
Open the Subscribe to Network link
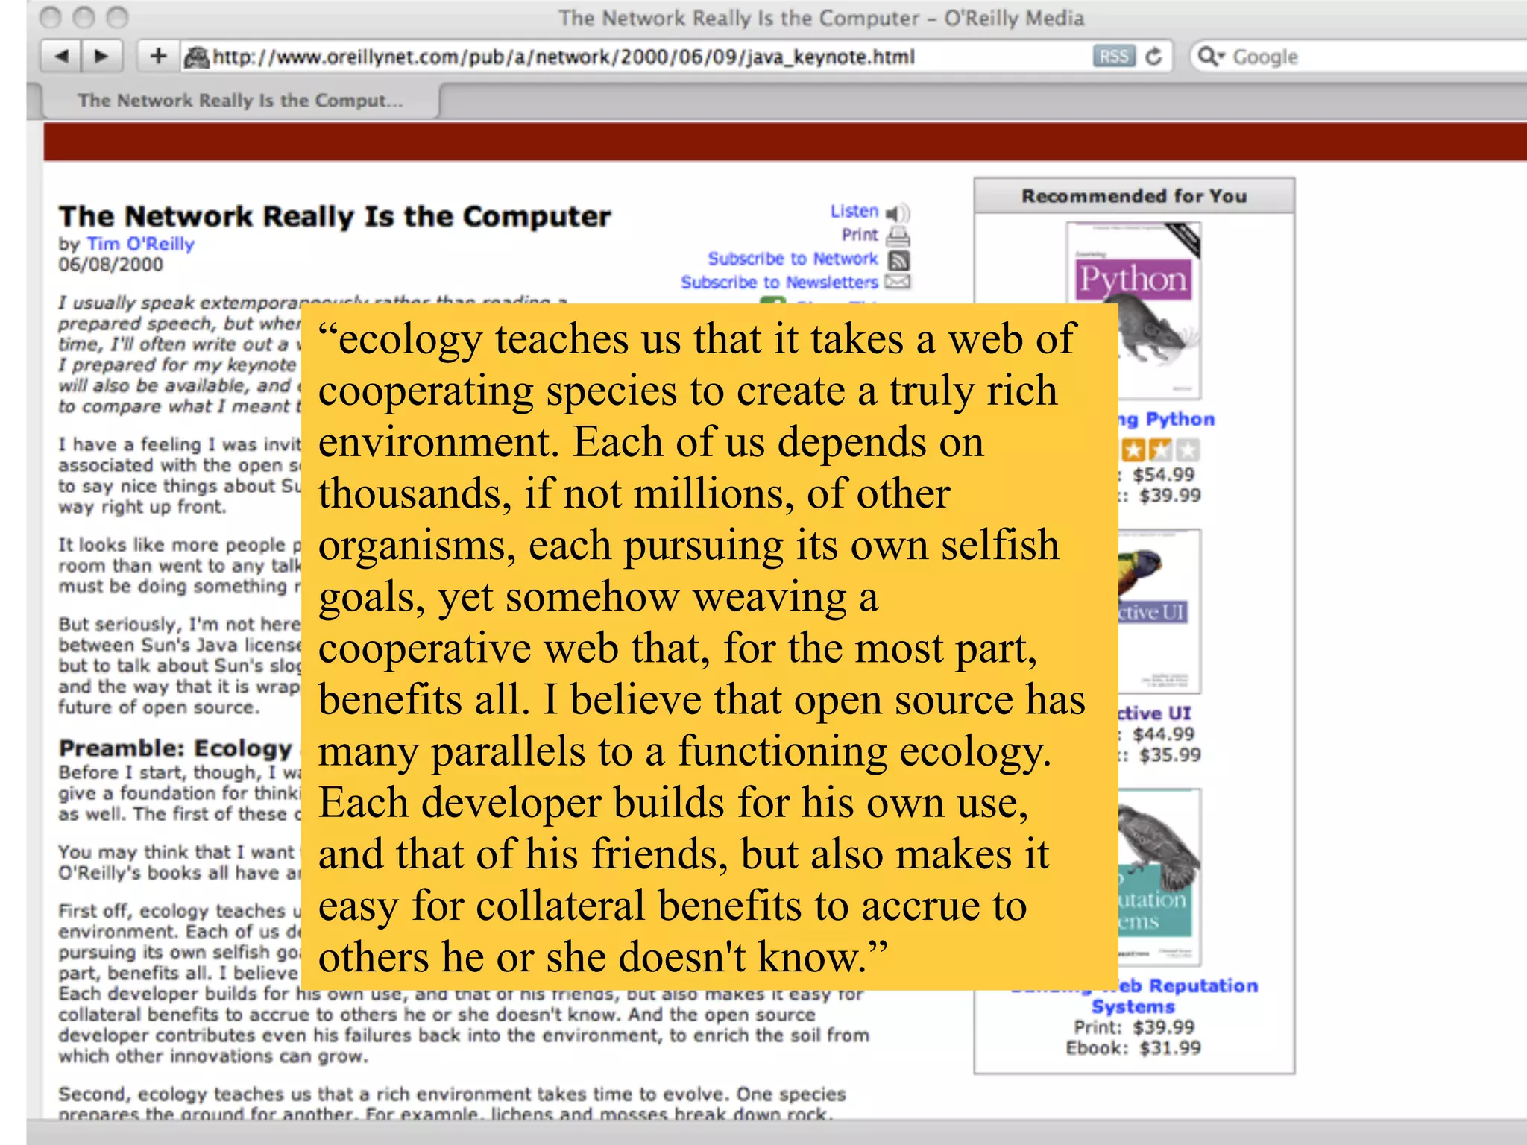[793, 259]
